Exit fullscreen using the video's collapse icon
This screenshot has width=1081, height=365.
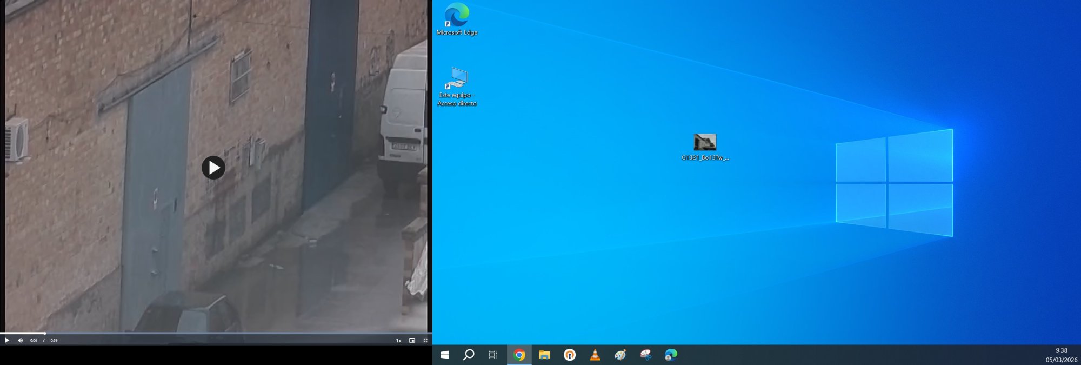pos(425,340)
